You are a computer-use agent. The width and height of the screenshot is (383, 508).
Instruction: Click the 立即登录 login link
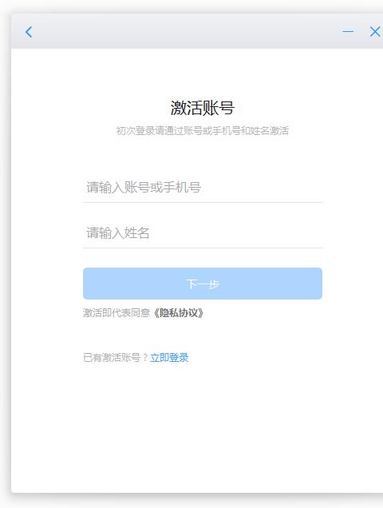[x=169, y=358]
